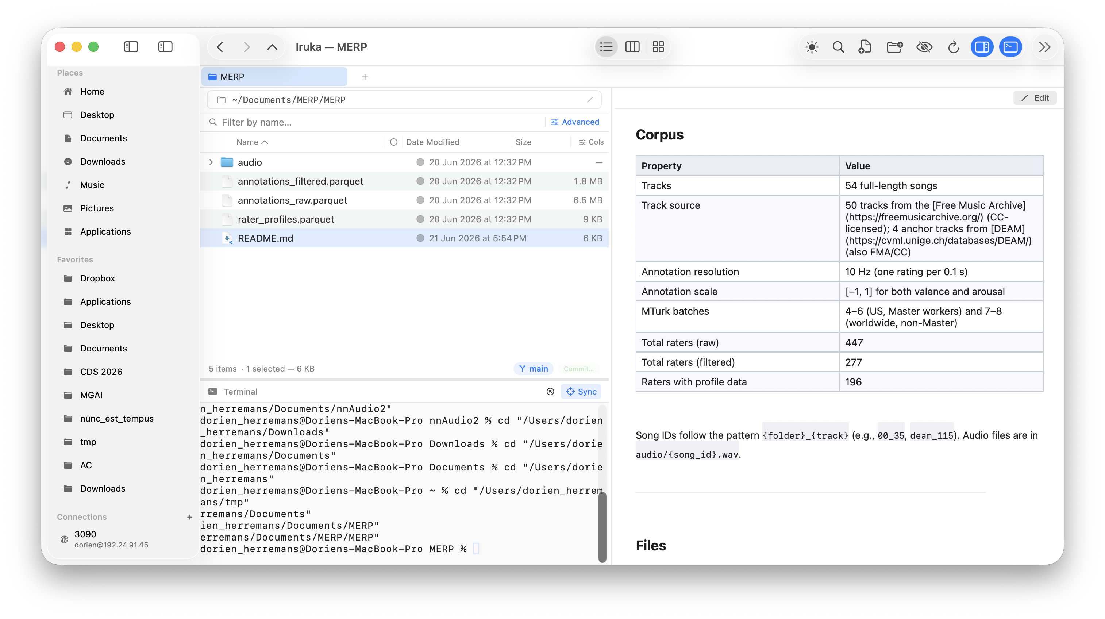Click the Terminal panel icon
The image size is (1105, 619).
click(212, 392)
